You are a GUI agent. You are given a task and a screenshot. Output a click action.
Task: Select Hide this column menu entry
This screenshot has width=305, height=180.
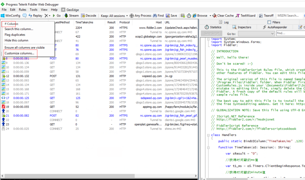click(x=16, y=40)
